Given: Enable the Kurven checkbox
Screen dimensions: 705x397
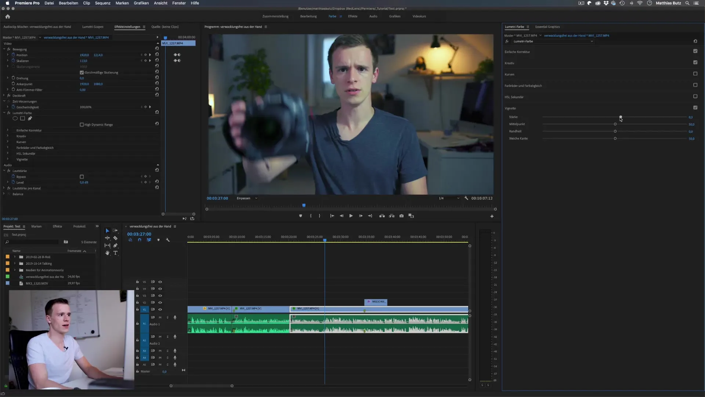Looking at the screenshot, I should click(695, 74).
